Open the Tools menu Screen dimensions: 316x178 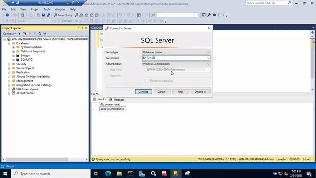click(47, 9)
